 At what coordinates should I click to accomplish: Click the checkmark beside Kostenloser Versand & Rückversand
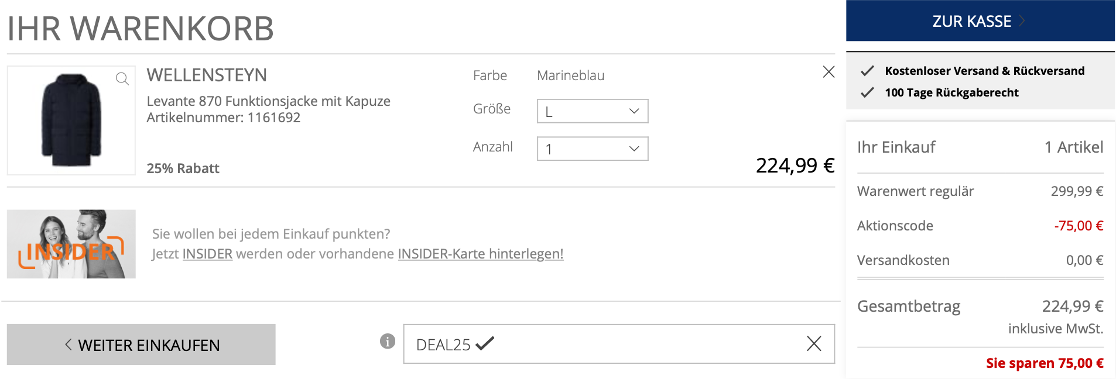[867, 71]
